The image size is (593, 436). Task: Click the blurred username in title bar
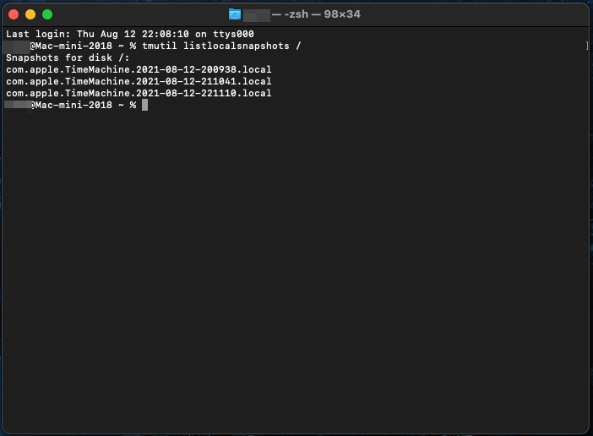256,14
